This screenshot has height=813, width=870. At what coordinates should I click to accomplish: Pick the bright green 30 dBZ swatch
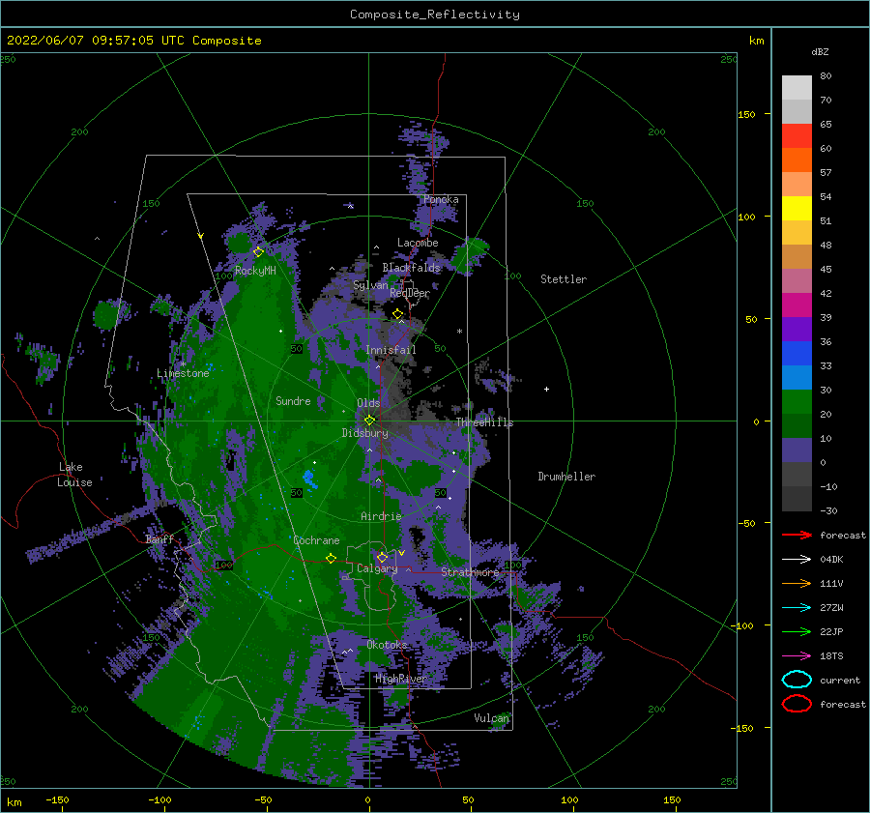tap(797, 401)
